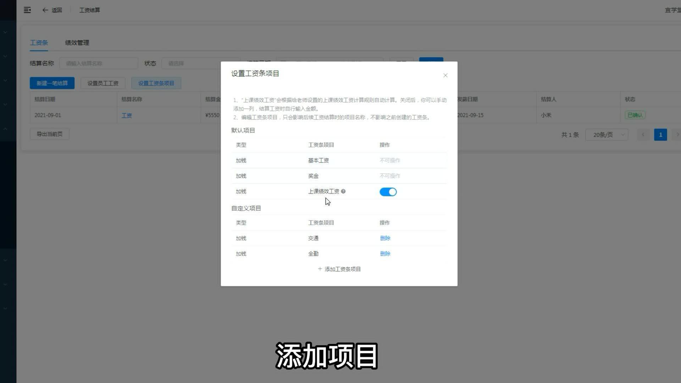Switch to 绩效管理 tab
Screen dimensions: 681x383
coord(77,43)
